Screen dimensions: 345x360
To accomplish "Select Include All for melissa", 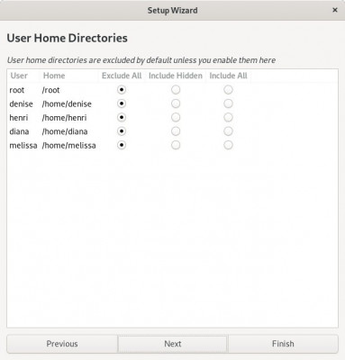I will pyautogui.click(x=228, y=145).
